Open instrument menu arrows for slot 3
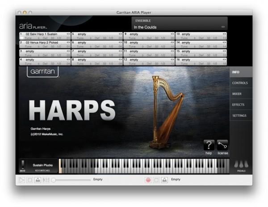 [x=68, y=51]
